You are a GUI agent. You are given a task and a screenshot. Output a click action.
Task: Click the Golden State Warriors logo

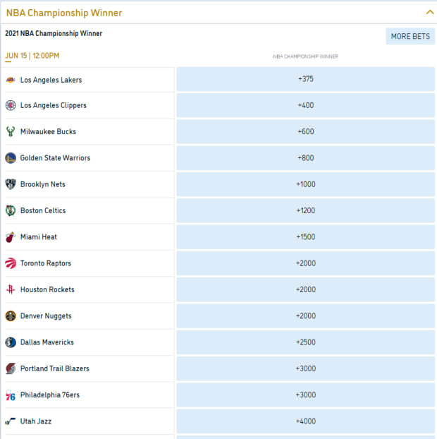tap(11, 158)
